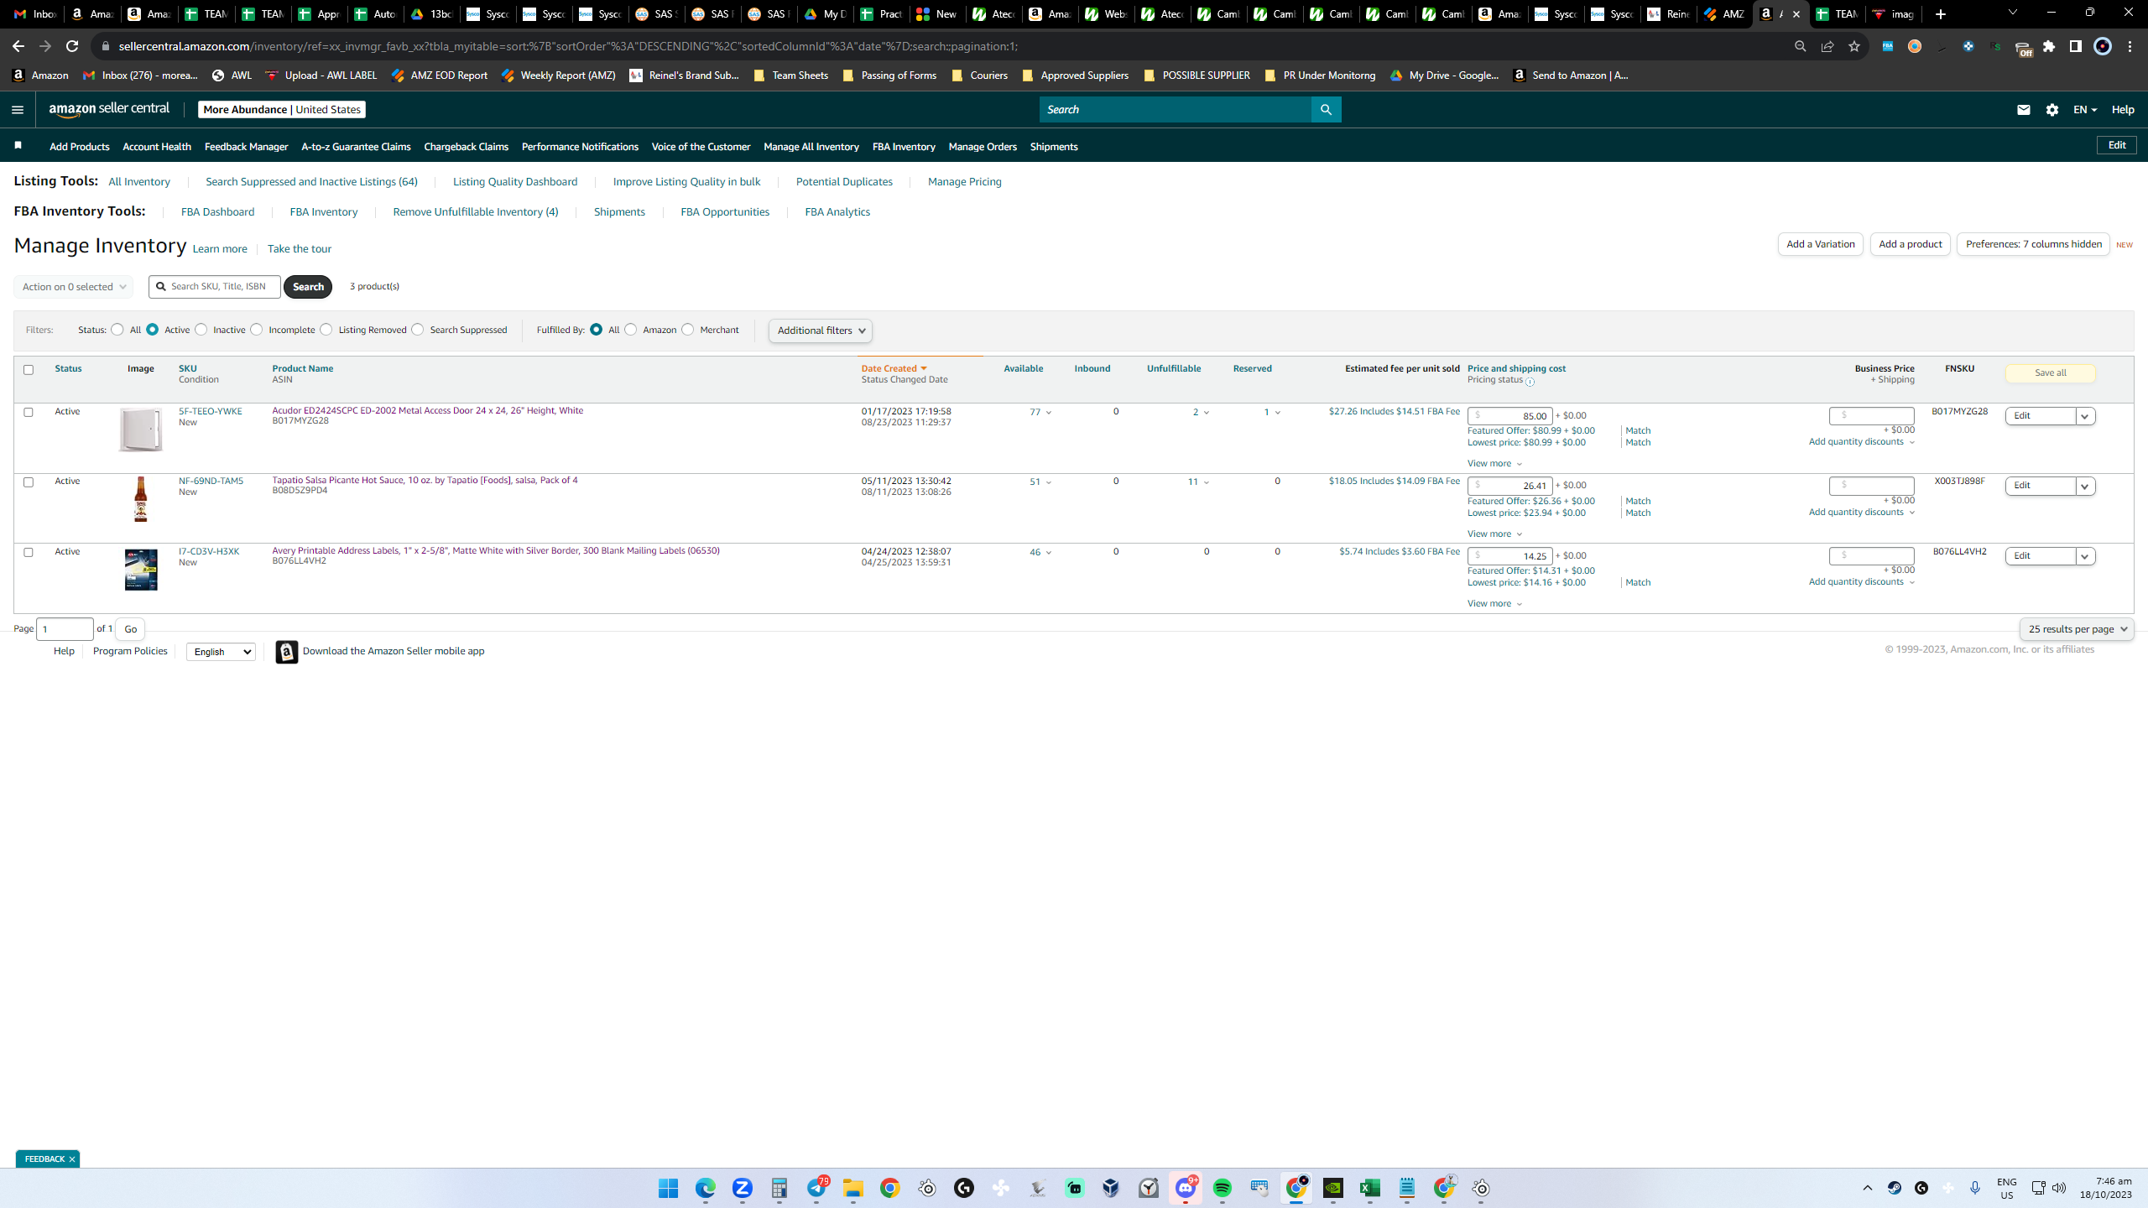This screenshot has width=2148, height=1208.
Task: Select the Inactive status filter
Action: point(201,330)
